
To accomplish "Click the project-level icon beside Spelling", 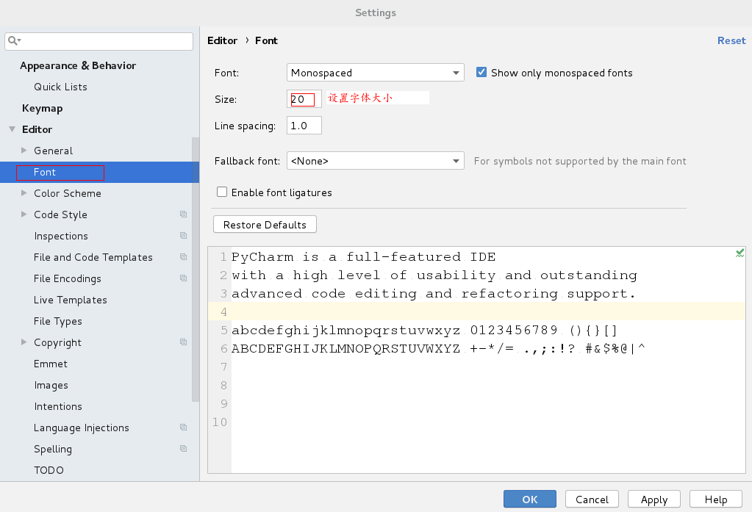I will pyautogui.click(x=183, y=449).
